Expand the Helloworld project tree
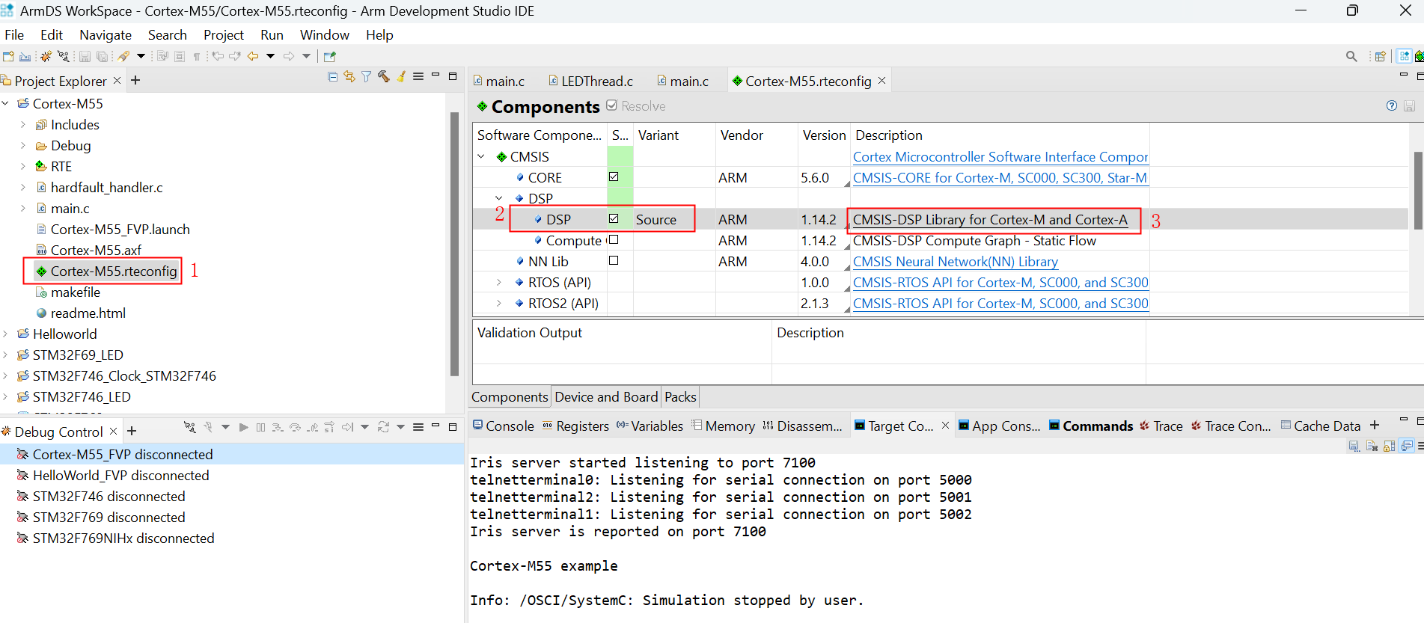 tap(6, 334)
